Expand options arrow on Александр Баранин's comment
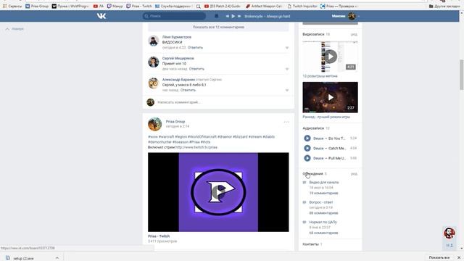 [x=287, y=90]
